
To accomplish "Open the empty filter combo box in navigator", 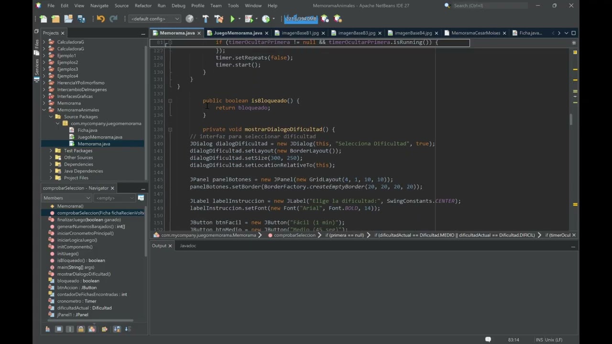I will (x=115, y=198).
